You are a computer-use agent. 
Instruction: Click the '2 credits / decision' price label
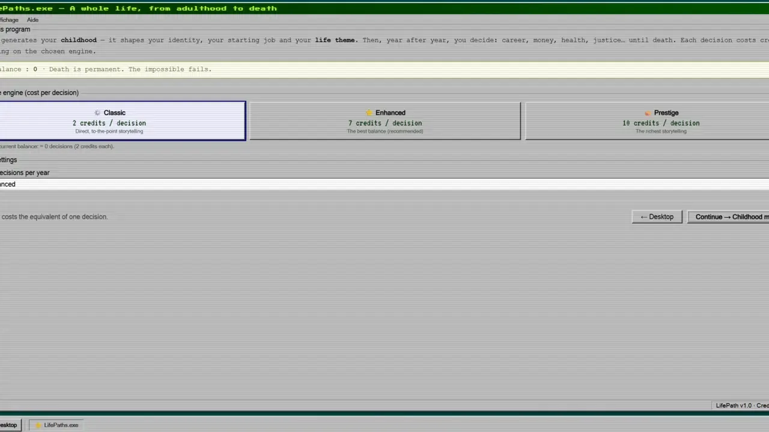coord(109,123)
